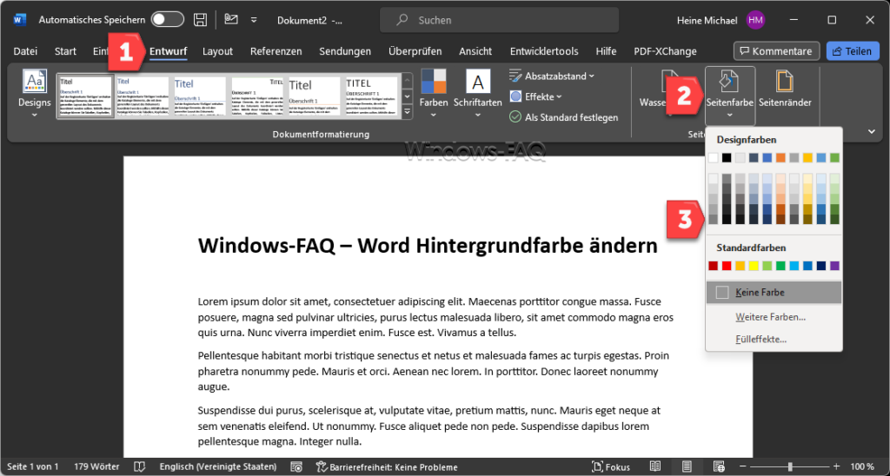Click the document heading Windows-FAQ – Word Hintergrundfarbe ändern

(428, 246)
